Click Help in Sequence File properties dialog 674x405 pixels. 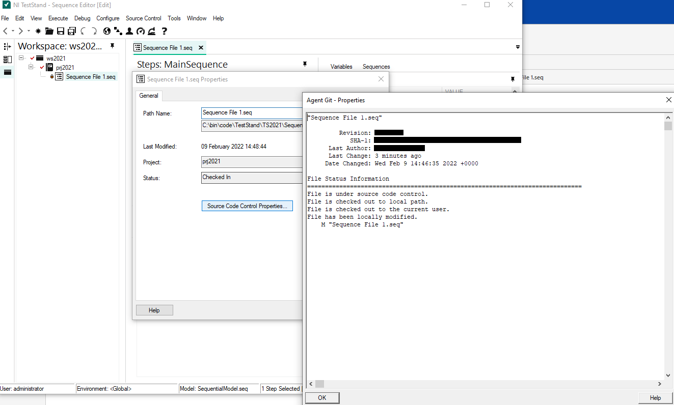(x=154, y=310)
